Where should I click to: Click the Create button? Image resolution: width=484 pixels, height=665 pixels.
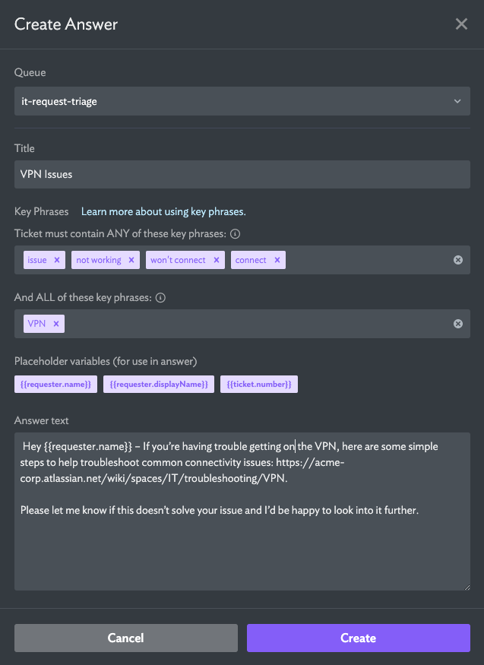click(x=358, y=638)
